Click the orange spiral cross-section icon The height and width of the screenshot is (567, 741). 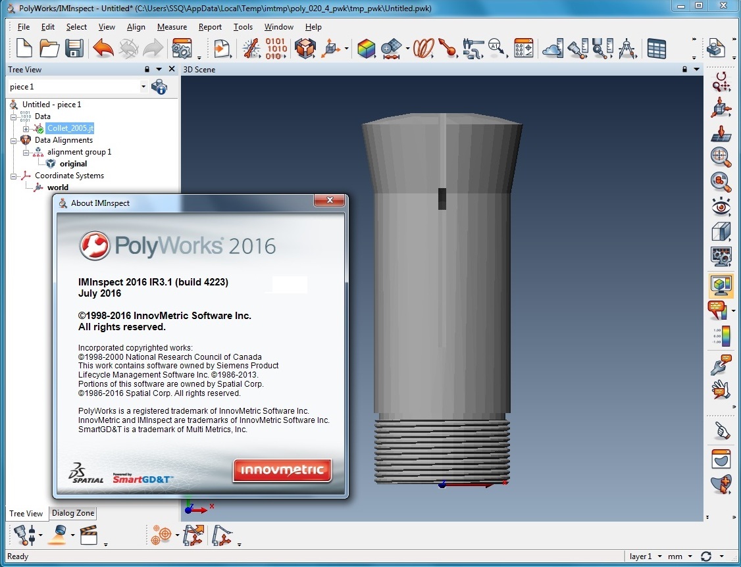click(x=423, y=48)
